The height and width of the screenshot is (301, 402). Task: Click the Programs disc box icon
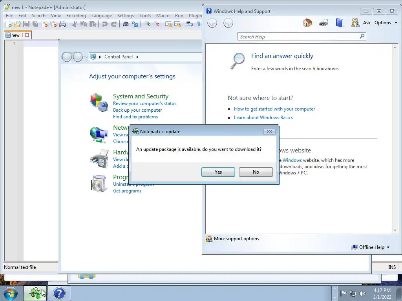coord(99,183)
